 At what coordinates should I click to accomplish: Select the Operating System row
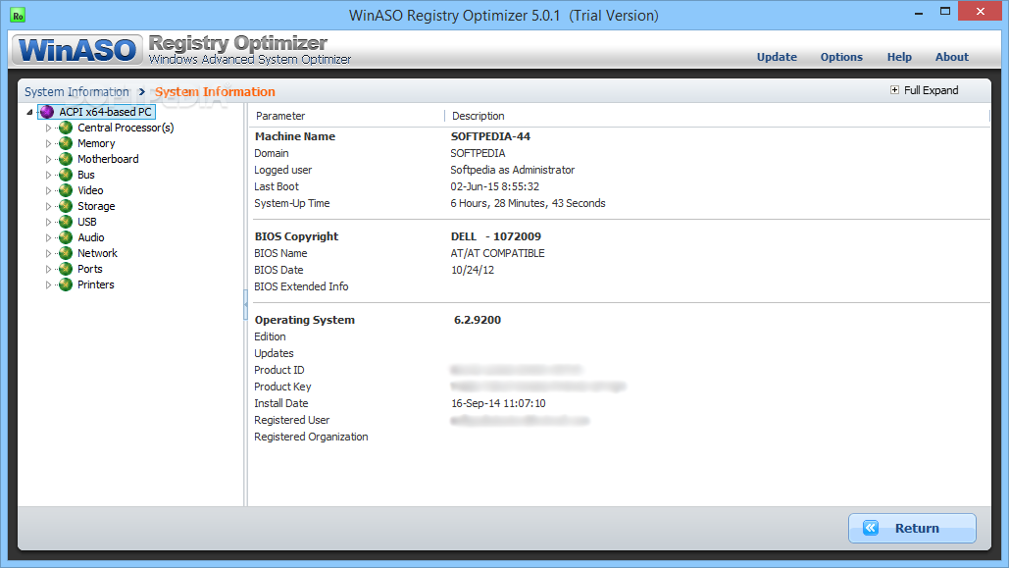pos(619,320)
